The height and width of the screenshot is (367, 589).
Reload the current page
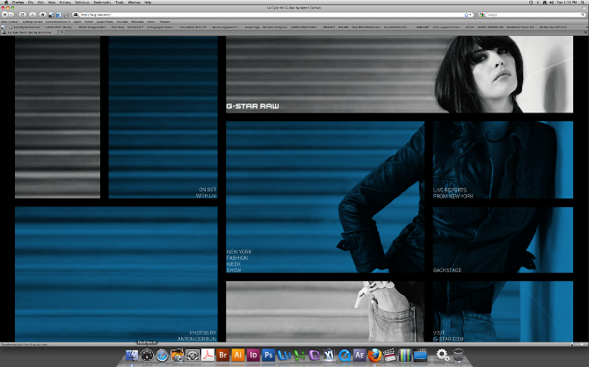click(23, 15)
